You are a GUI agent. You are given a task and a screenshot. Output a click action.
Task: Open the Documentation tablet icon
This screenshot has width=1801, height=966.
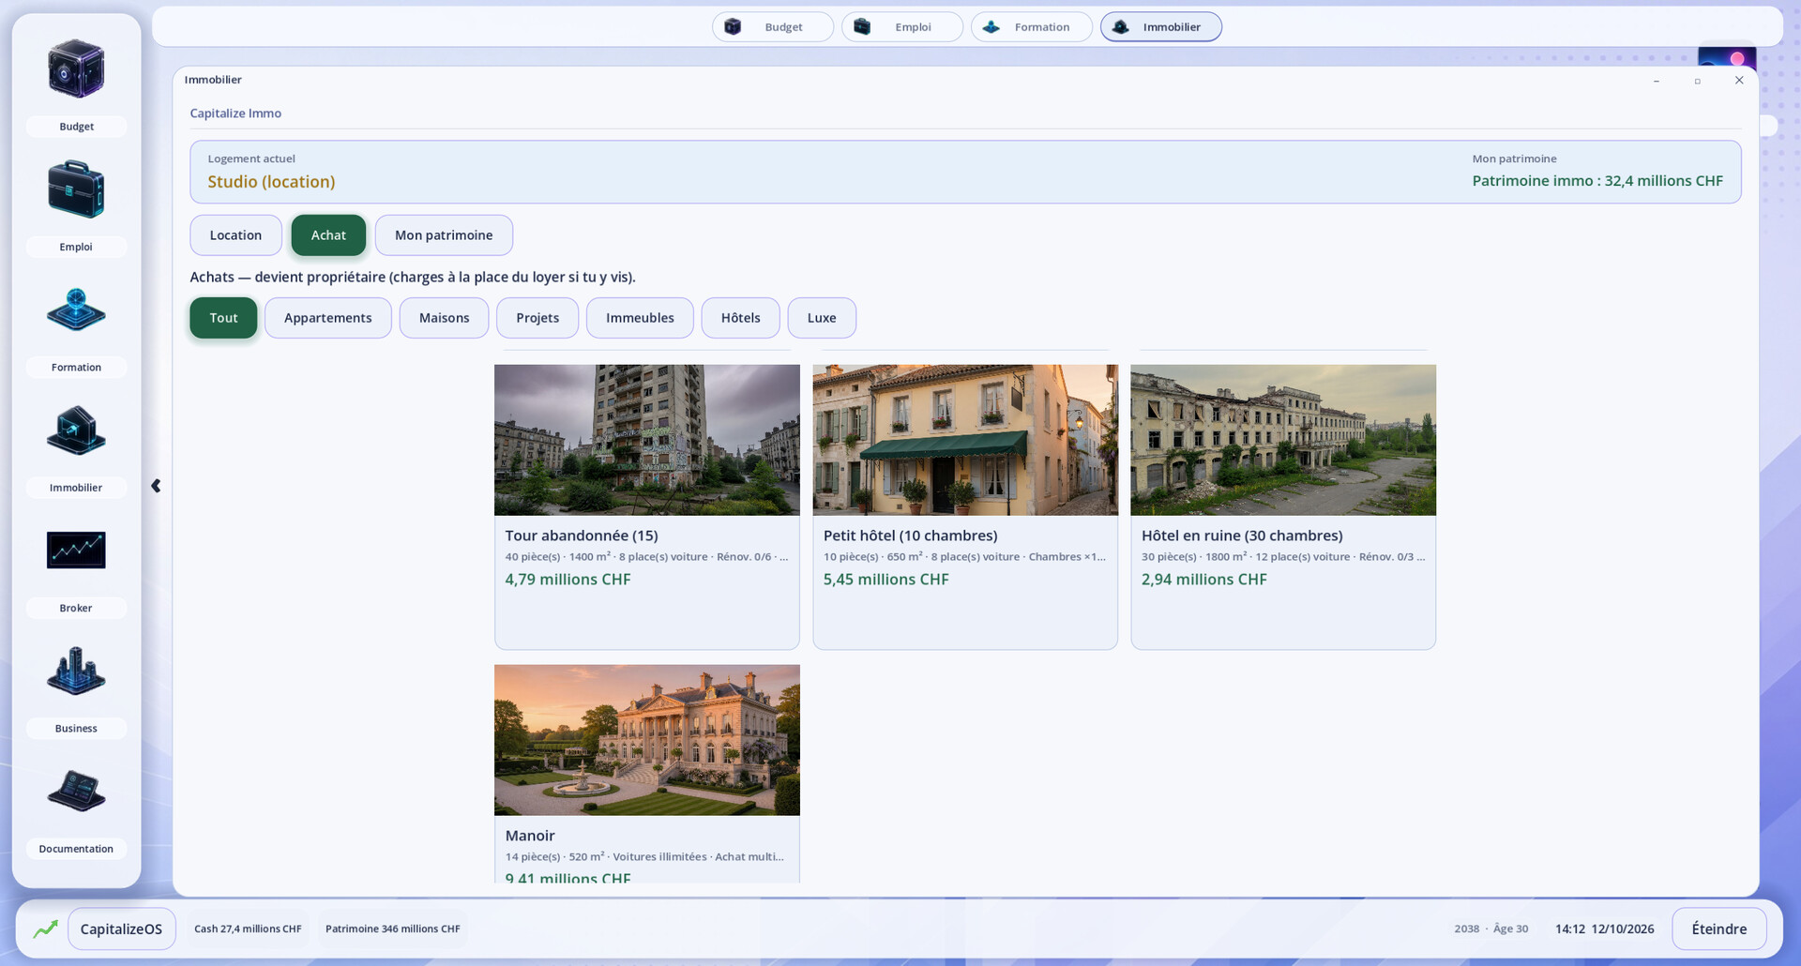(76, 791)
